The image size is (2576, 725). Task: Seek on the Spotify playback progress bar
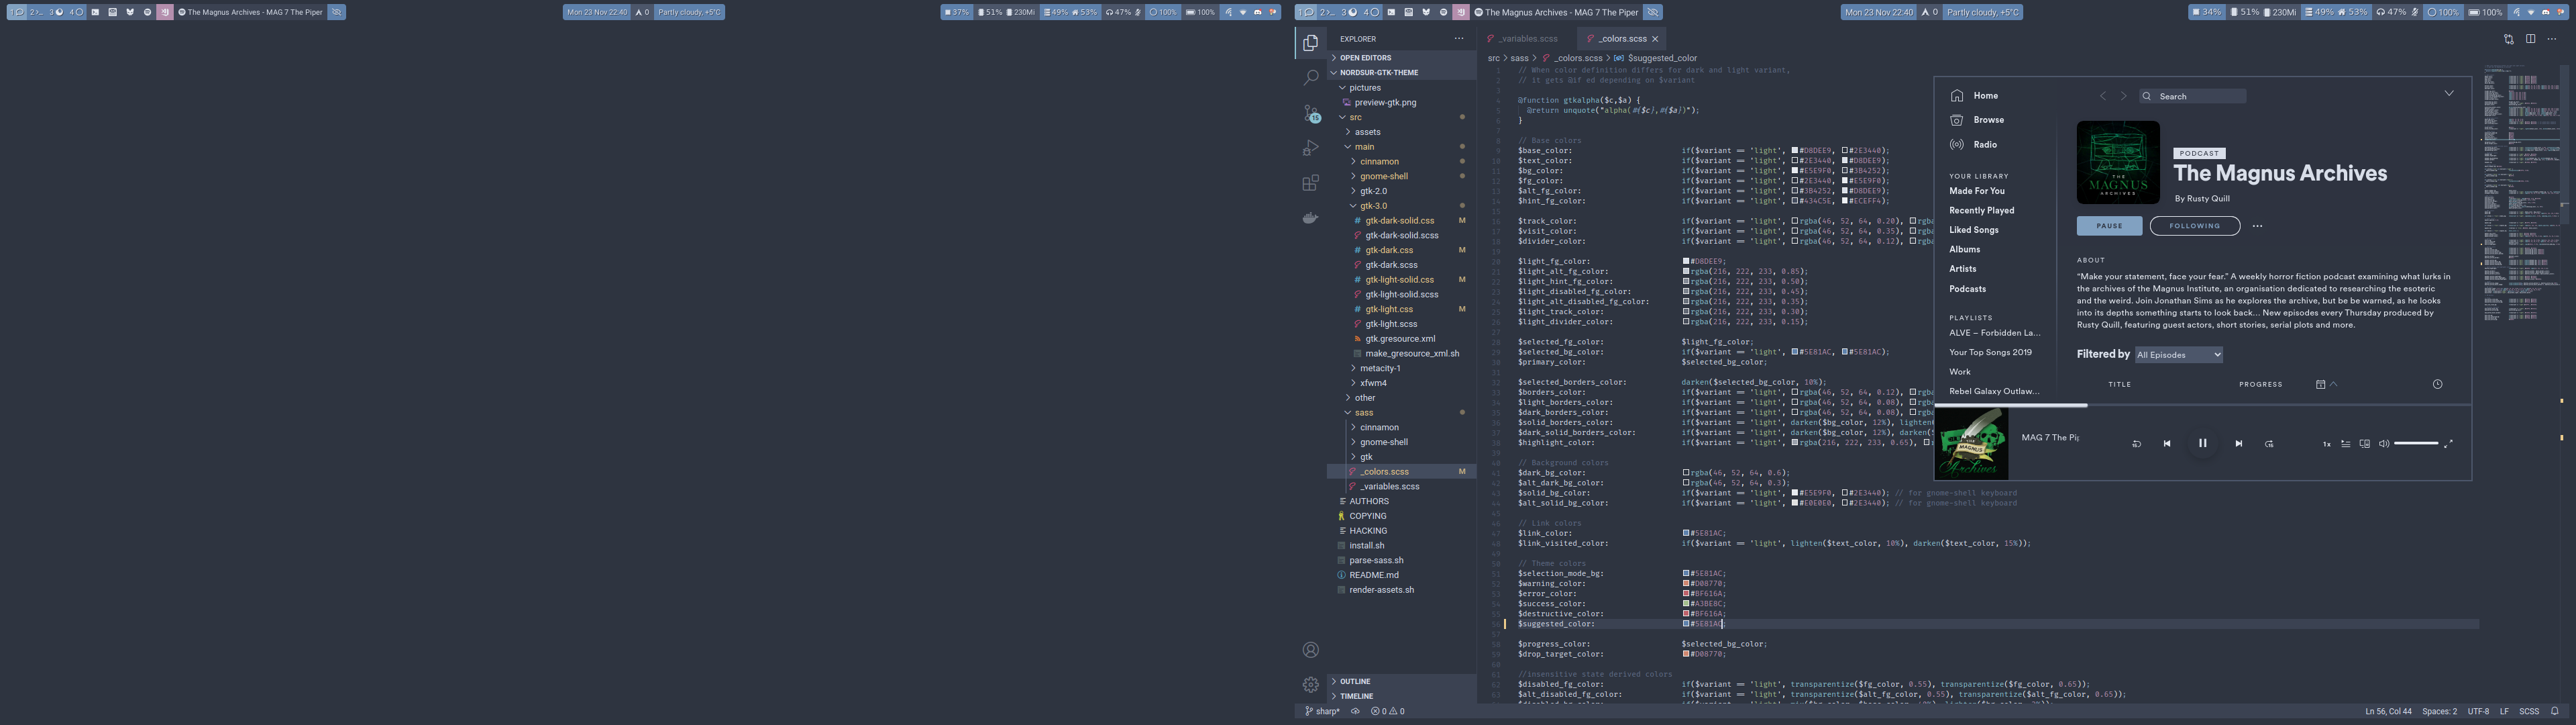click(x=2203, y=405)
